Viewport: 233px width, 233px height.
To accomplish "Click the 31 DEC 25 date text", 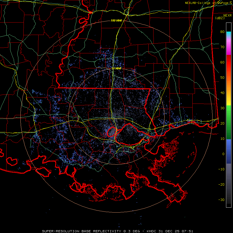I will coord(170,231).
